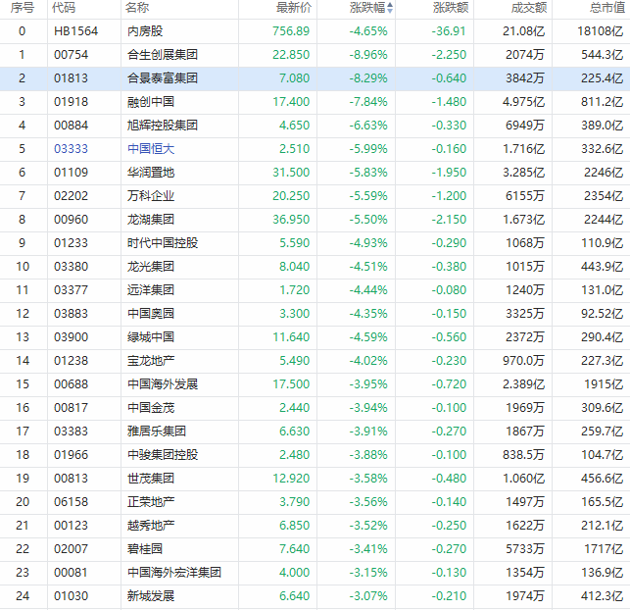Click turnover value 4.975亿
The image size is (630, 610).
pos(523,102)
